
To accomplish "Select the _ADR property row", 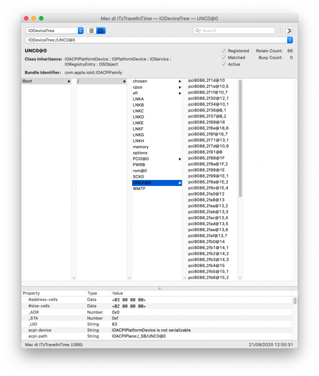I will tap(157, 312).
